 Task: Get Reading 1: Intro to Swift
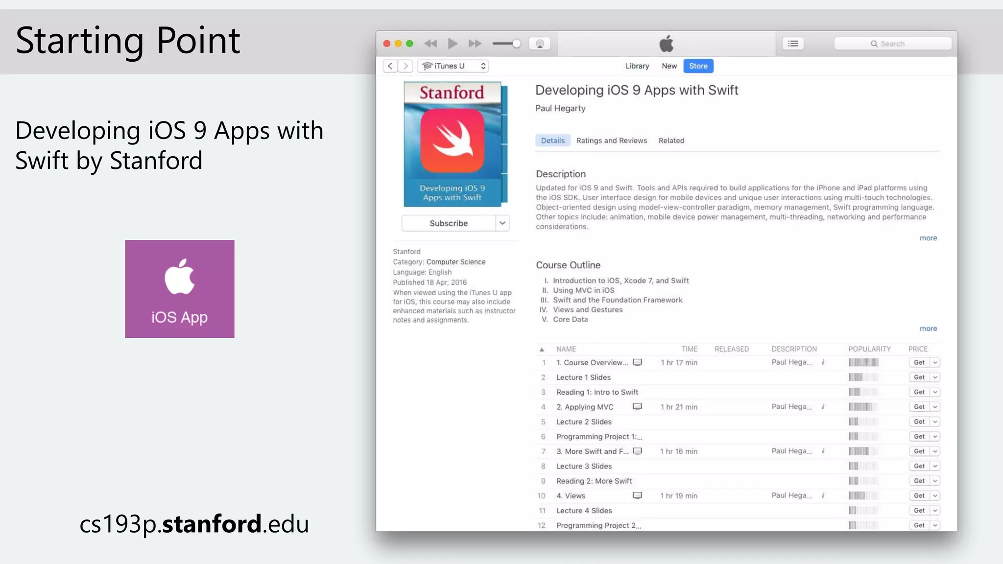tap(919, 392)
